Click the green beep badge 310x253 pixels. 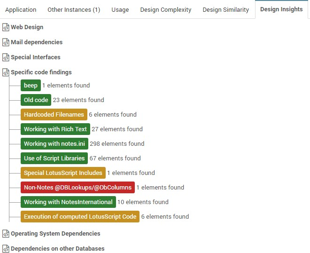tap(31, 86)
